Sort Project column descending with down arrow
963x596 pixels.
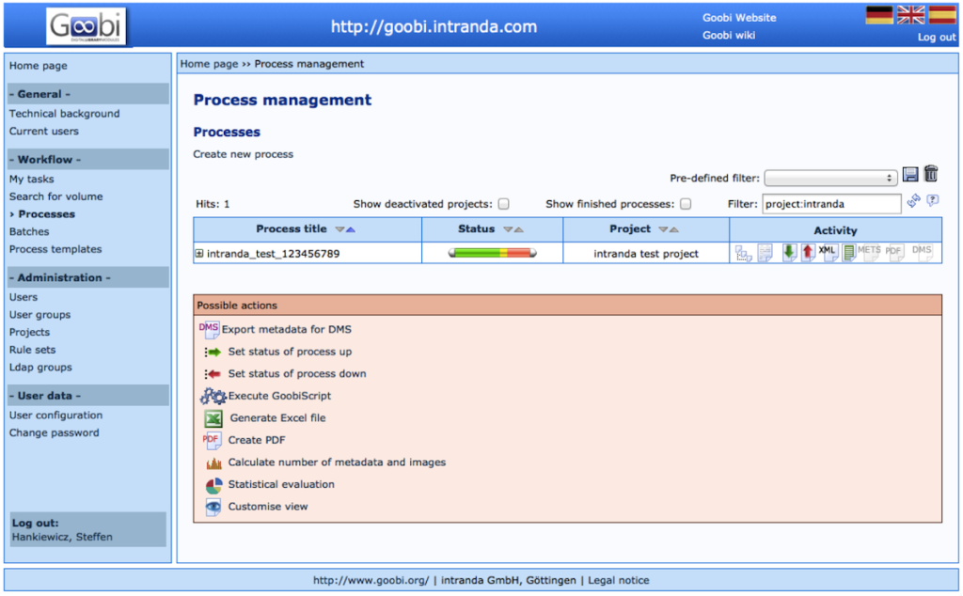pos(663,229)
